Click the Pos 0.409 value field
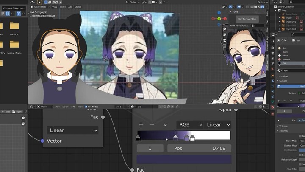This screenshot has height=172, width=305. point(200,148)
